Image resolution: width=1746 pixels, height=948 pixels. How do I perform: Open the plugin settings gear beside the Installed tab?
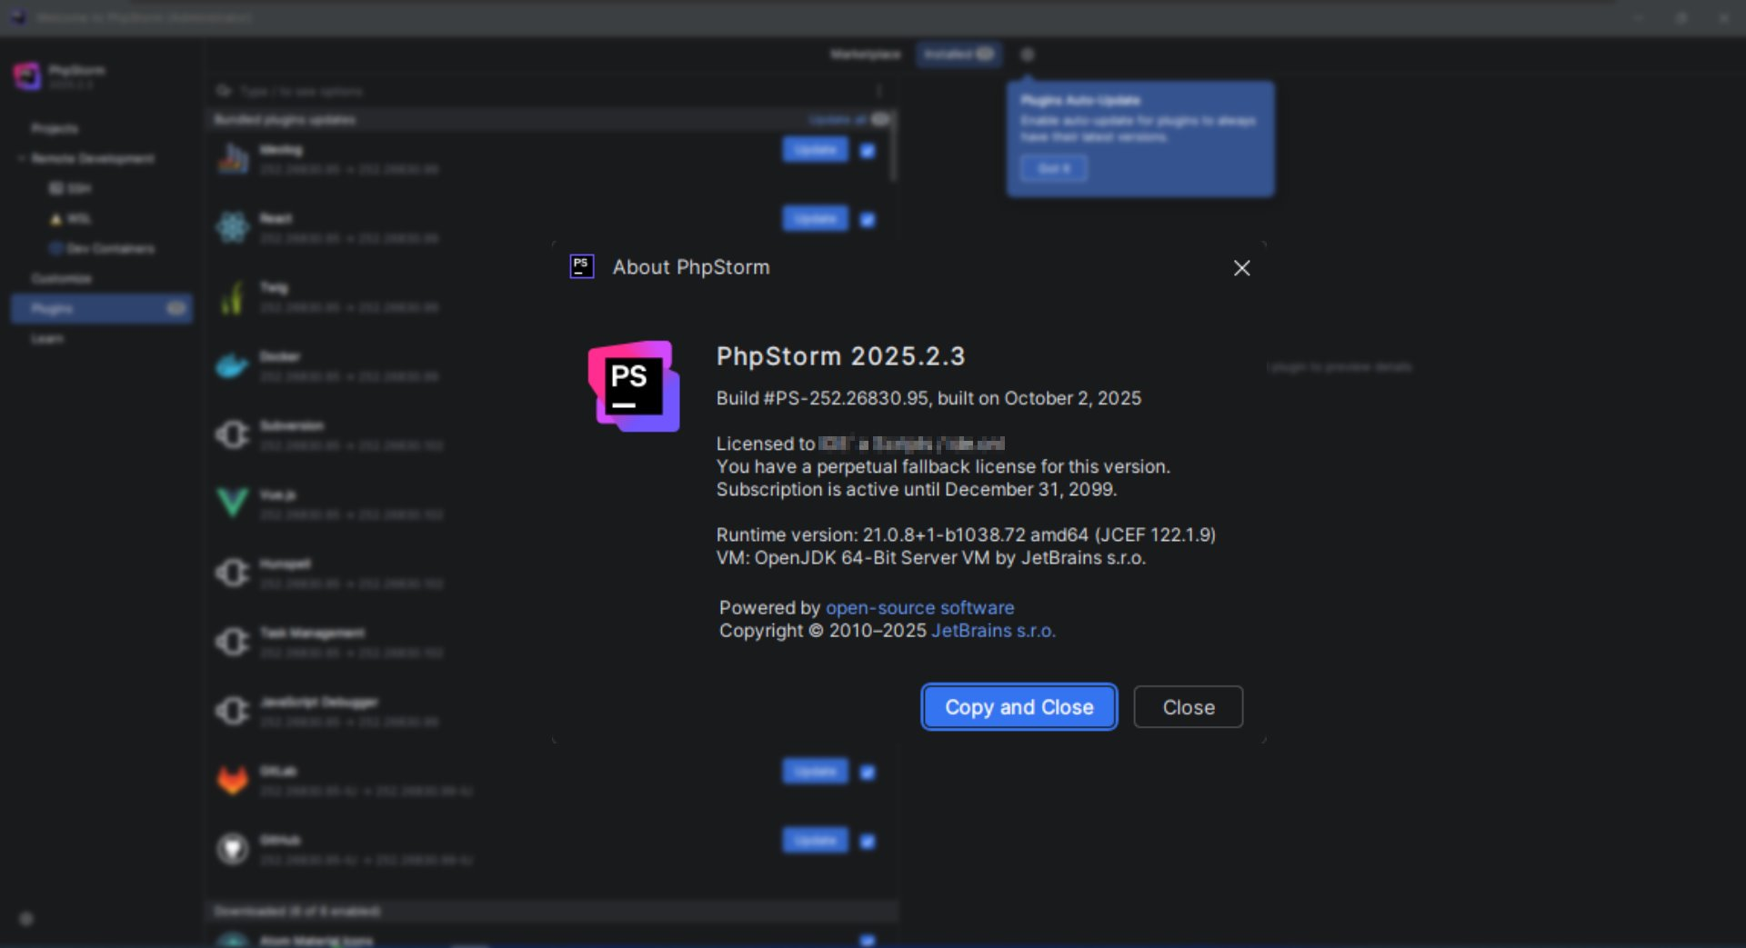(1028, 55)
